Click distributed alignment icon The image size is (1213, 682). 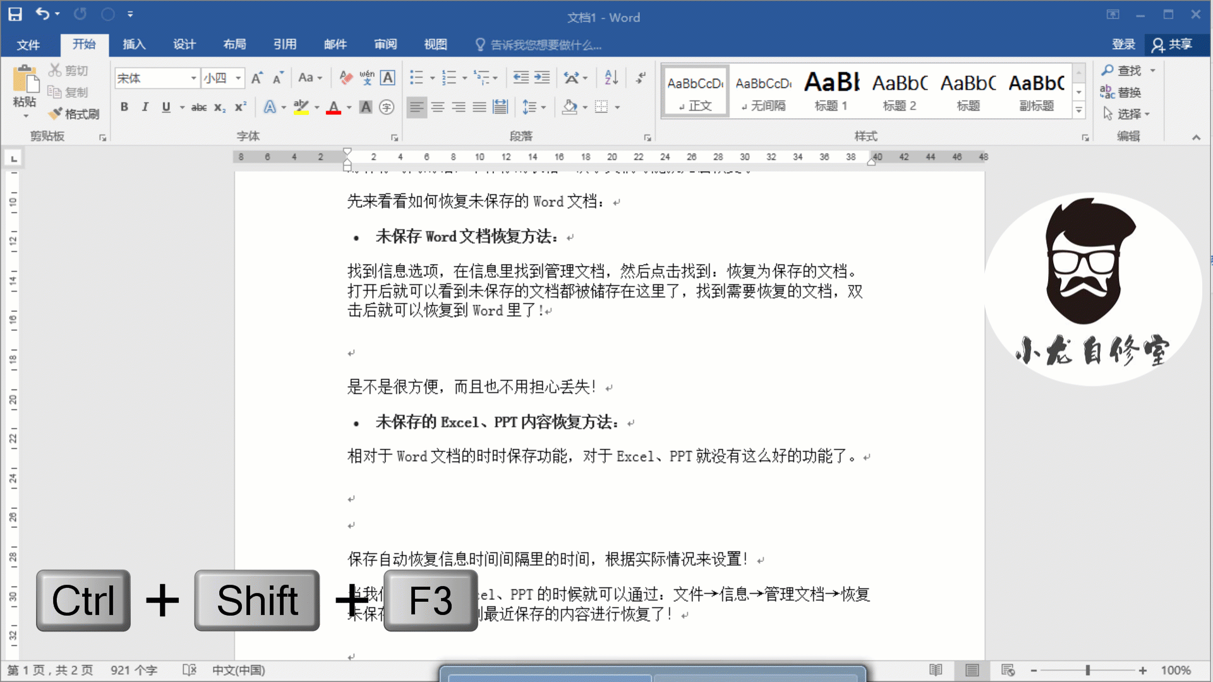tap(500, 107)
